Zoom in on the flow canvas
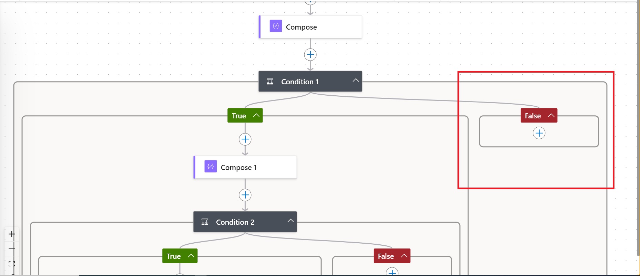Viewport: 640px width, 276px height. tap(12, 234)
